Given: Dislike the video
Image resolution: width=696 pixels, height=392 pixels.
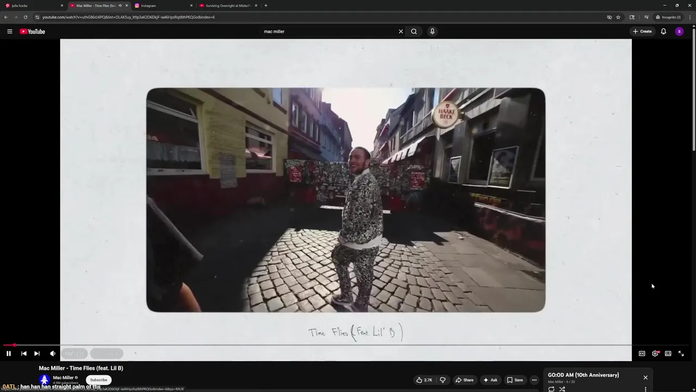Looking at the screenshot, I should pos(443,380).
